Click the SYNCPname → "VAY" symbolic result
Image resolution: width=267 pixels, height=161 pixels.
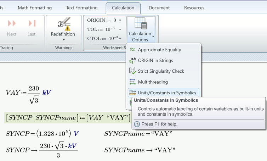(140, 150)
